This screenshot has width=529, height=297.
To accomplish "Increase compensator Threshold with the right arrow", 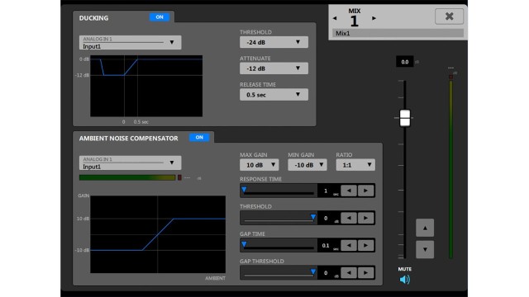I will (365, 218).
